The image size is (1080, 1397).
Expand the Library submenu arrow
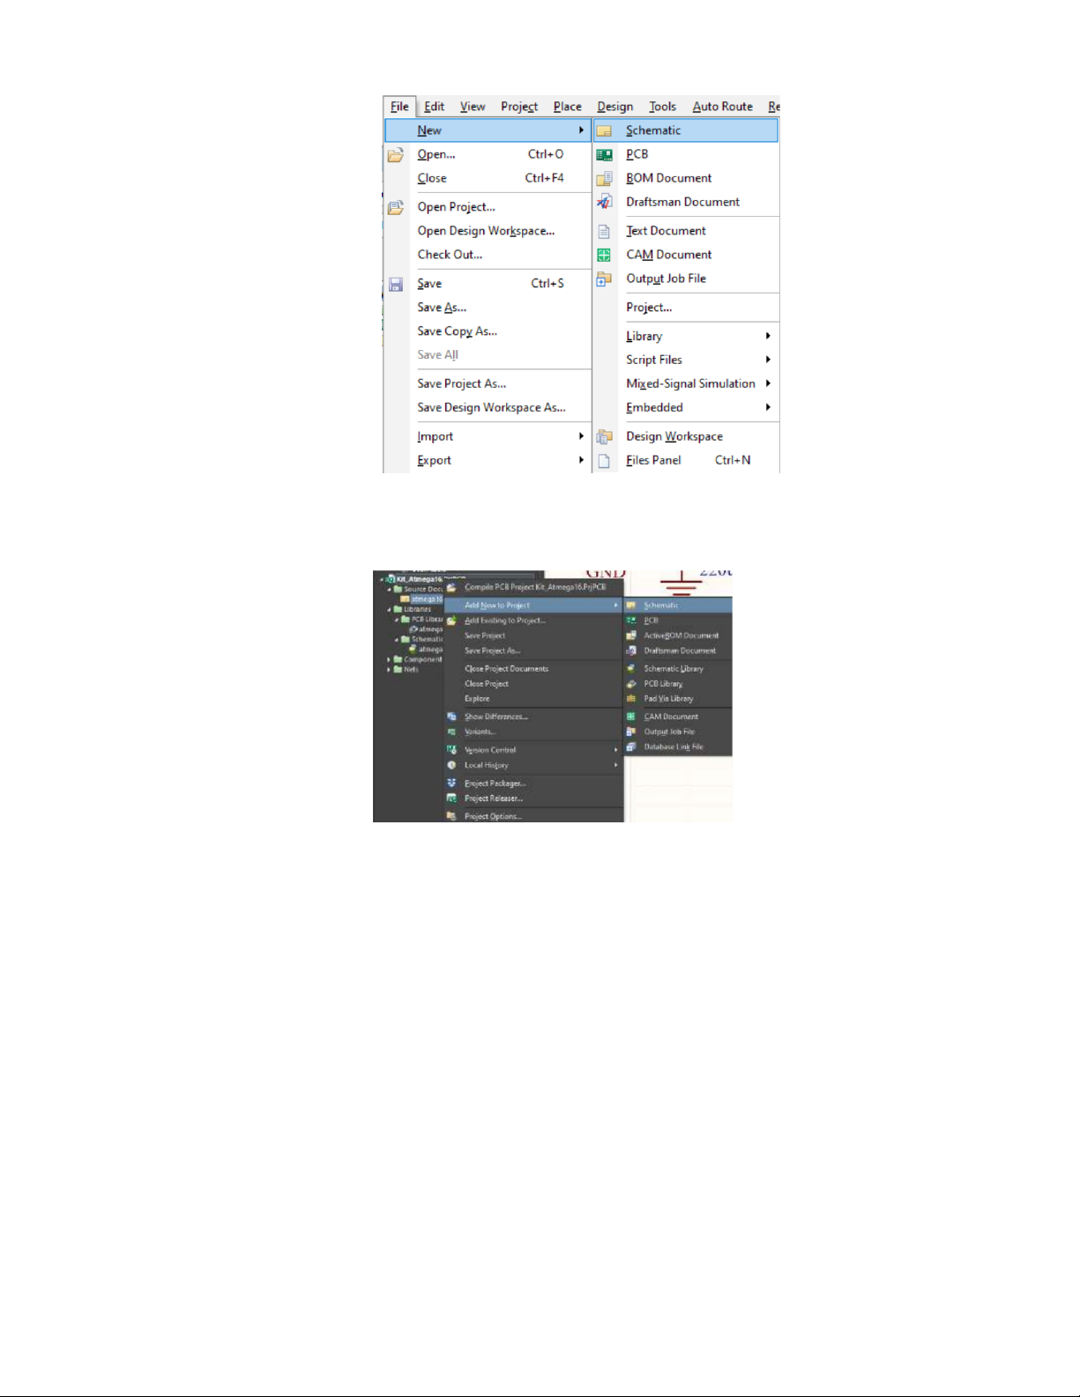coord(768,336)
